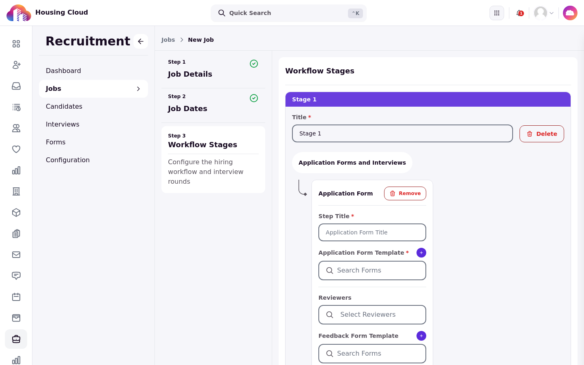
Task: Click the archive box icon in sidebar
Action: tap(16, 318)
